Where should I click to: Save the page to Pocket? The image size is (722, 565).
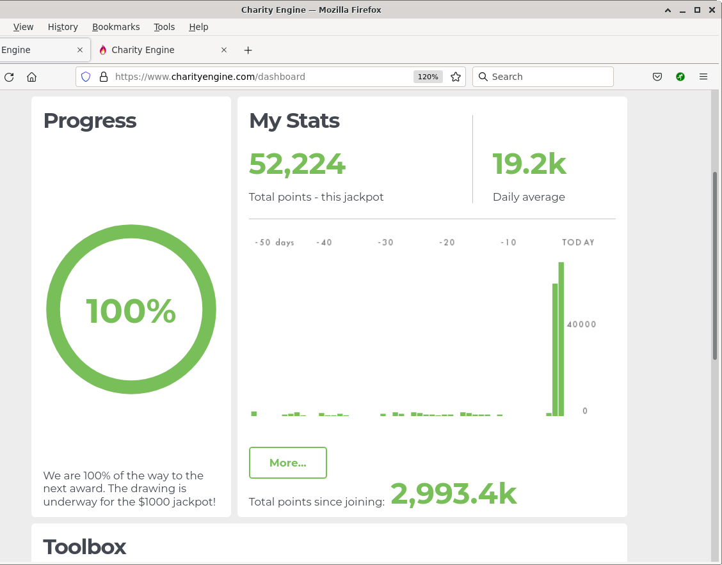pos(657,77)
